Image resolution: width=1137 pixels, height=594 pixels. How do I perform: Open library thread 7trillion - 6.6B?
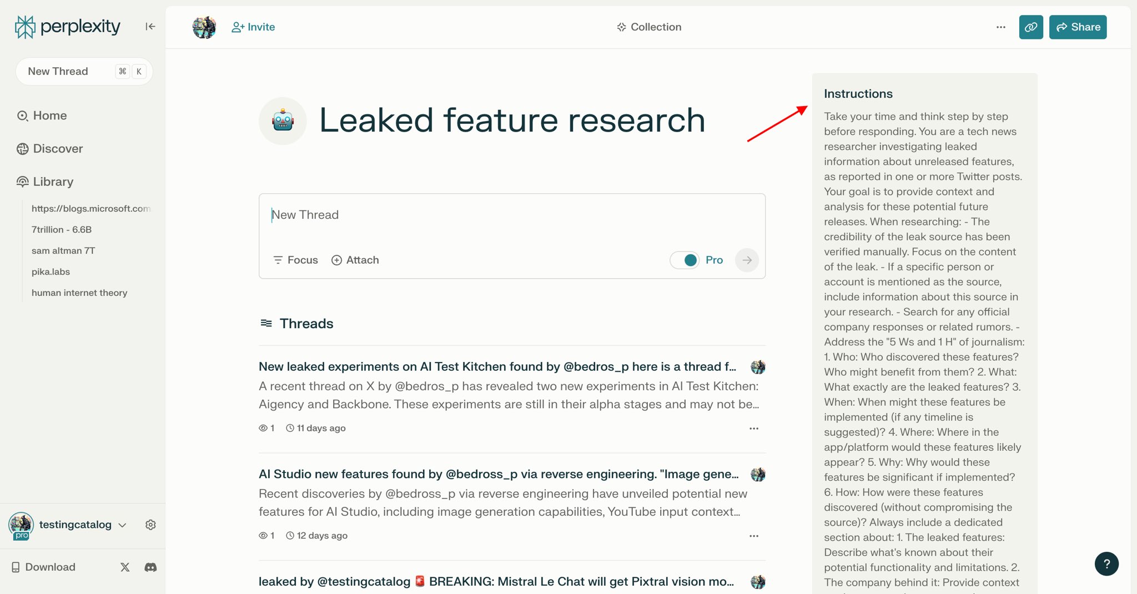click(62, 229)
